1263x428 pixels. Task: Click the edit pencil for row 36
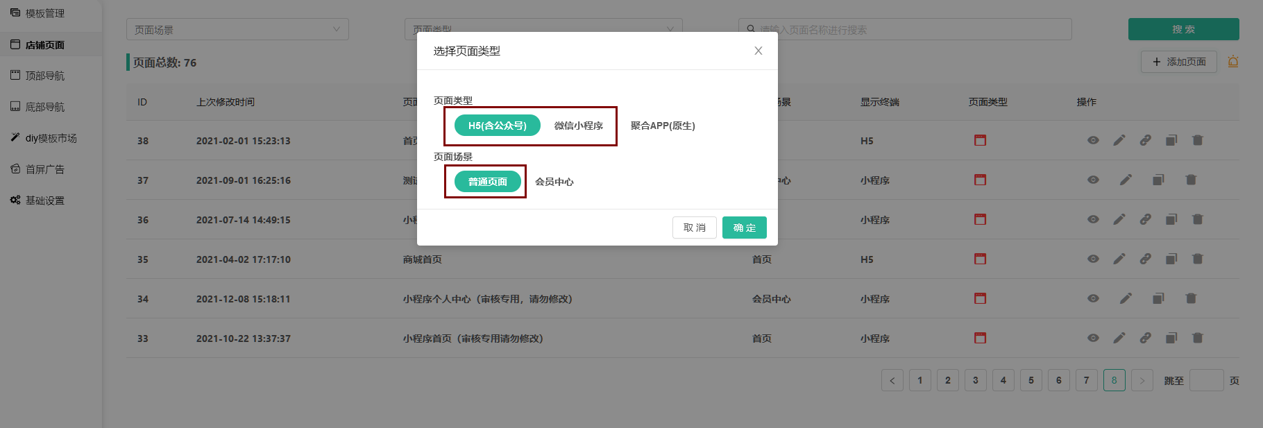point(1119,219)
